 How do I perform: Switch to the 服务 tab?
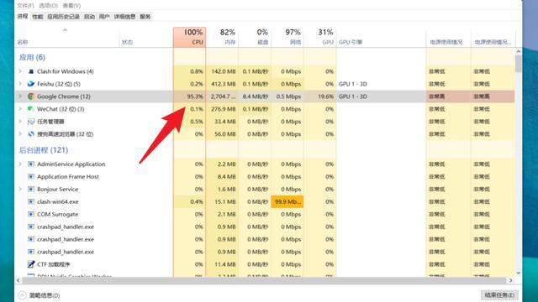(x=145, y=17)
